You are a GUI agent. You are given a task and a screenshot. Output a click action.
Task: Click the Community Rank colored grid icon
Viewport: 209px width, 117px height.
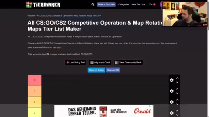coord(117,62)
